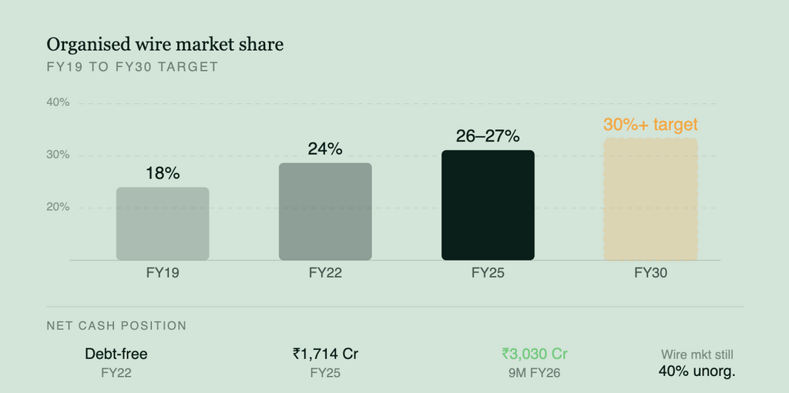Click the chart title Organised wire market share
The width and height of the screenshot is (789, 393).
coord(165,45)
